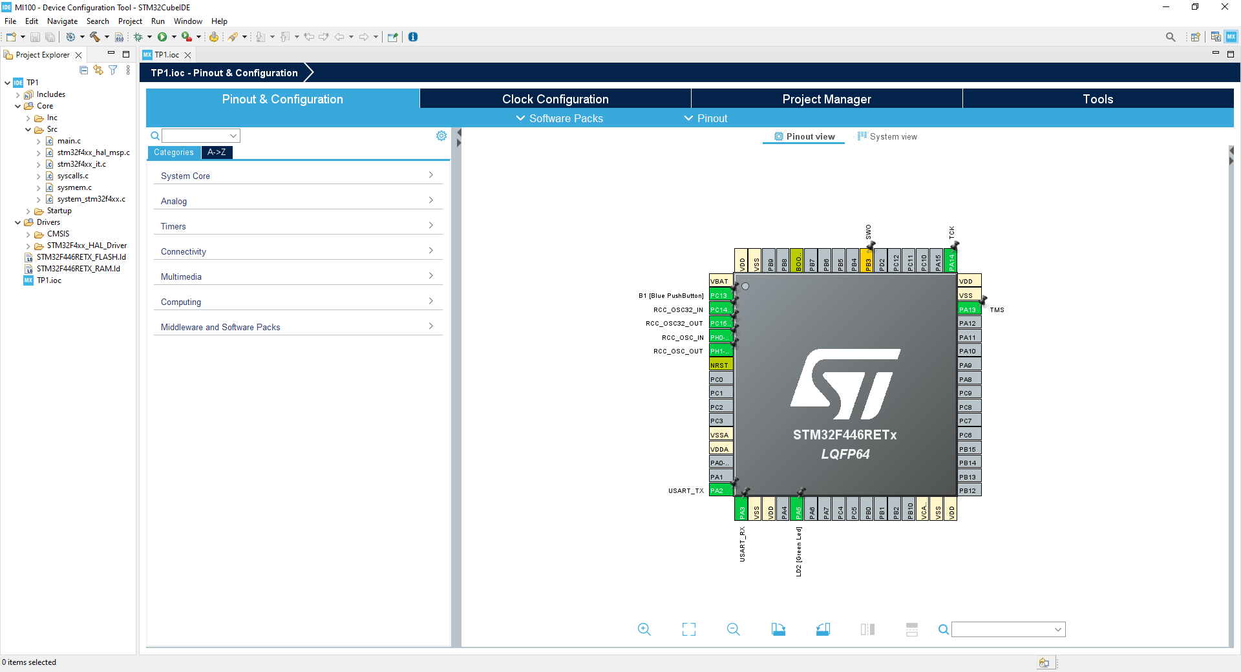The image size is (1241, 672).
Task: Click the pin search field below chip
Action: point(1008,629)
